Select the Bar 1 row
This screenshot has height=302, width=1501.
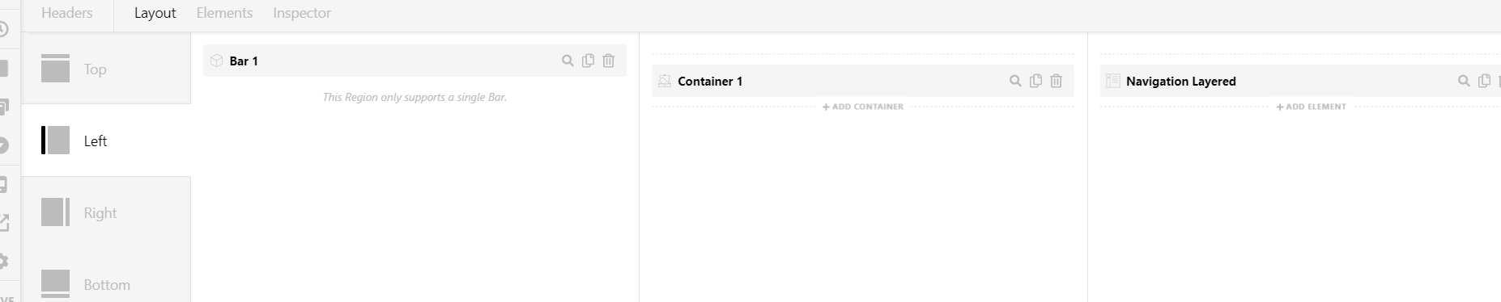coord(415,61)
